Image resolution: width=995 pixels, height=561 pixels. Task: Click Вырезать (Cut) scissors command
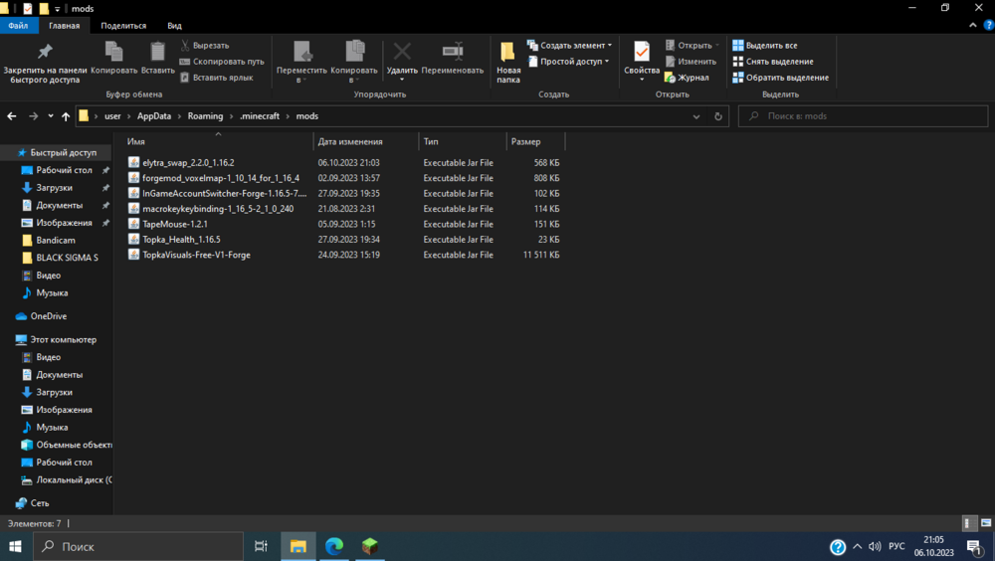click(x=204, y=45)
